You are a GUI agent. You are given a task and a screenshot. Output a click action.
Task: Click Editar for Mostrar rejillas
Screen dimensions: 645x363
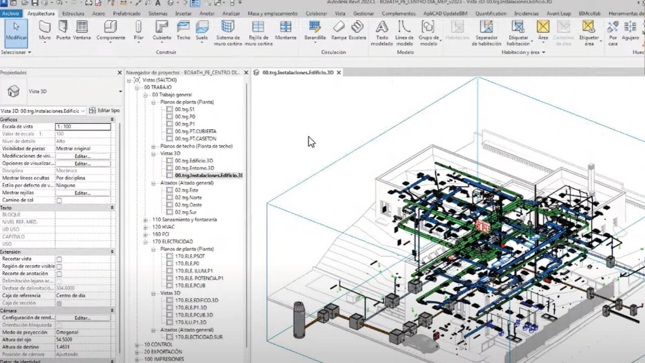[83, 193]
